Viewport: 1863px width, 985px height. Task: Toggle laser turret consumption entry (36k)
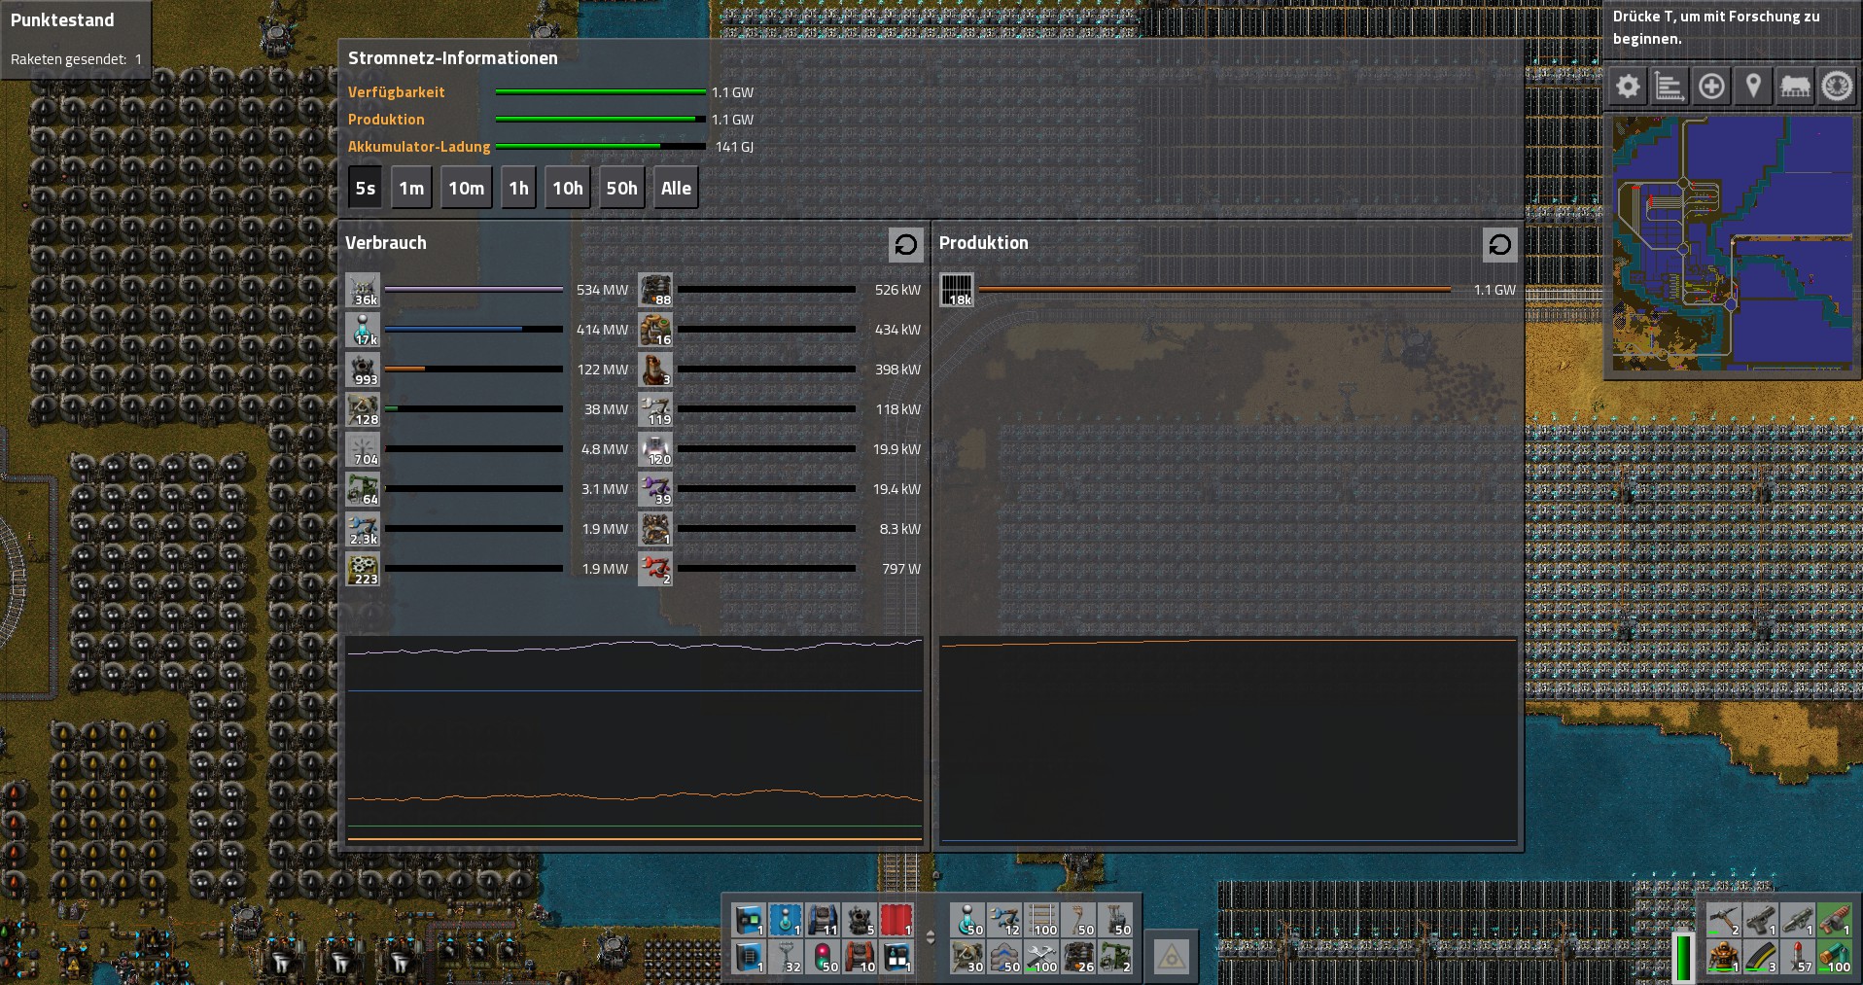363,290
